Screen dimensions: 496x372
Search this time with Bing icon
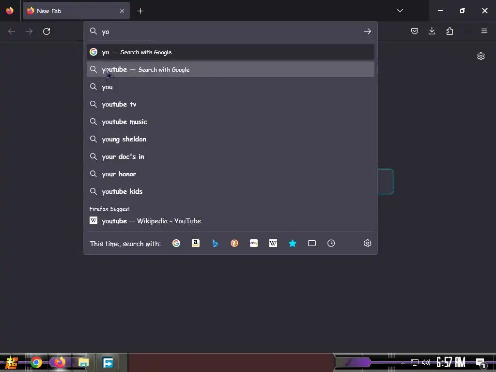pyautogui.click(x=215, y=243)
